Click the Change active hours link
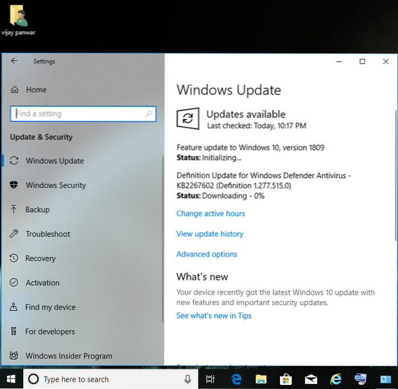Screen dimensions: 398x389 tap(210, 213)
